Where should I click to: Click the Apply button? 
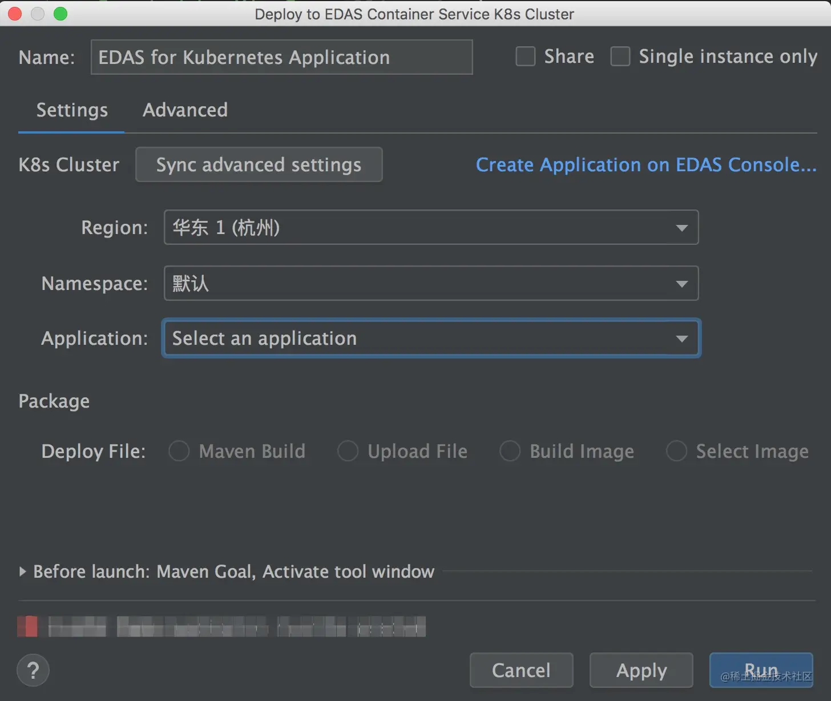(641, 670)
